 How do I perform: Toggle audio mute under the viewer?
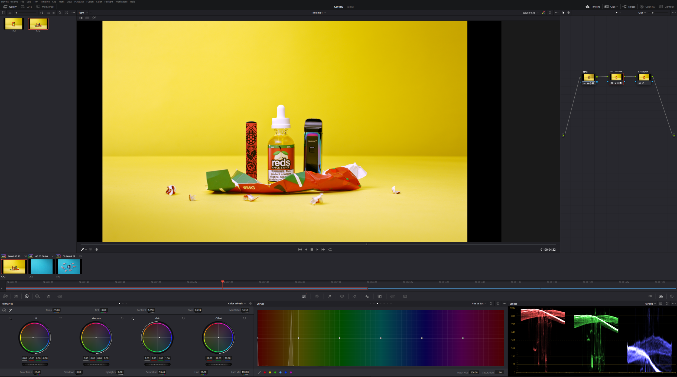pyautogui.click(x=96, y=249)
